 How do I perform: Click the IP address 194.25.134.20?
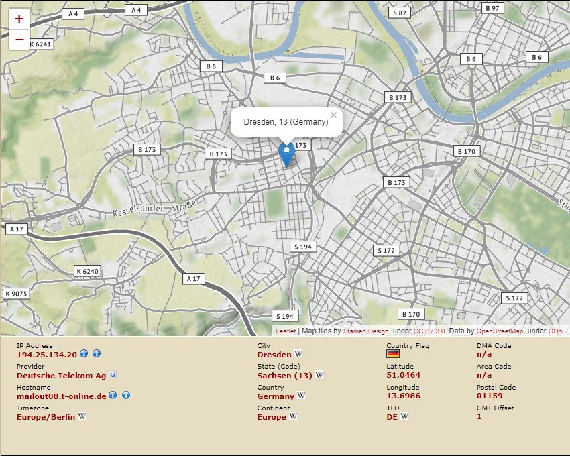47,354
